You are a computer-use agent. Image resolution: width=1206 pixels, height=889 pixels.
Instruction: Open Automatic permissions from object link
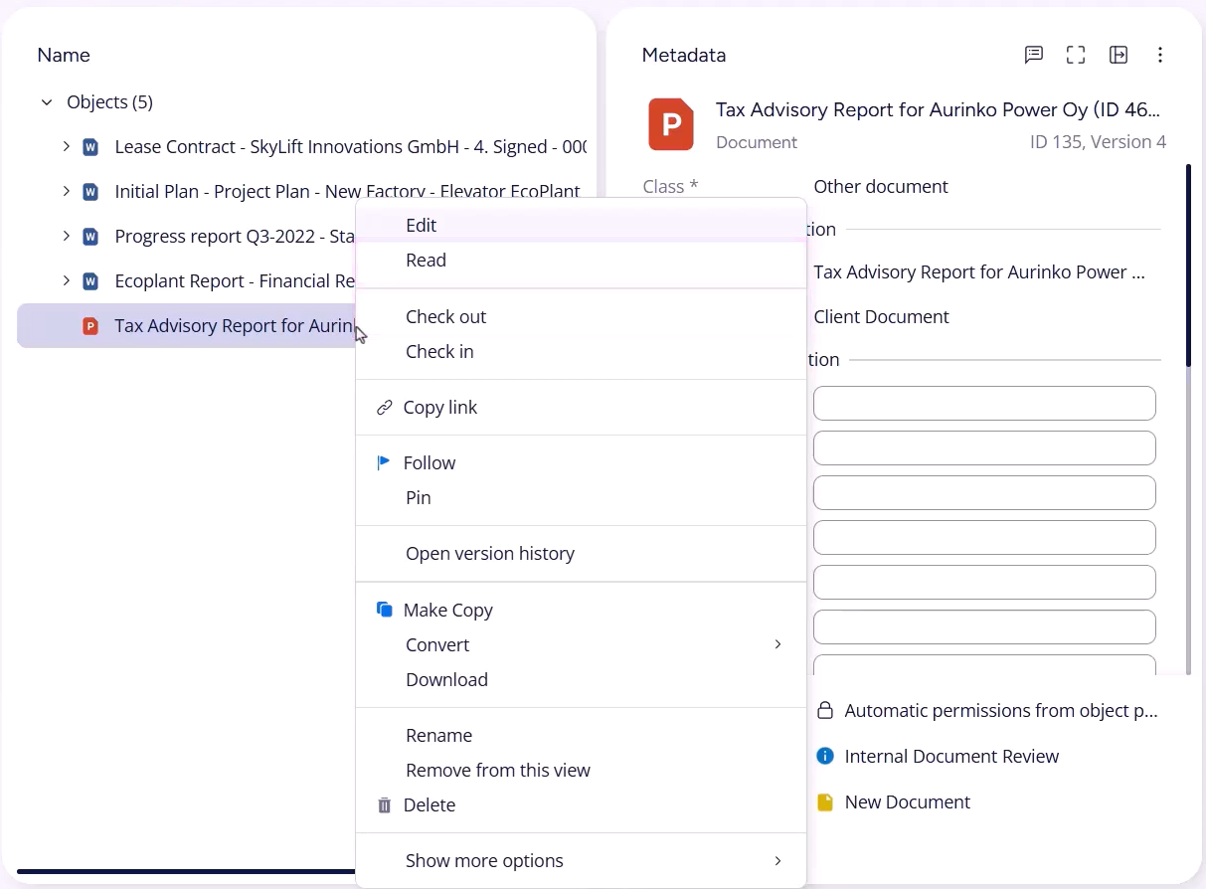[1001, 711]
